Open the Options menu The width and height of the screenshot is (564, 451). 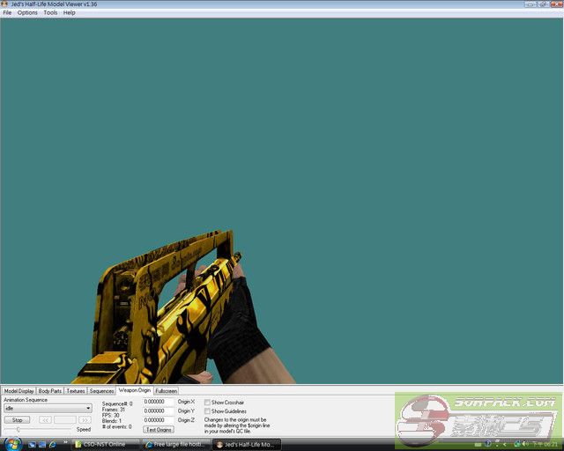pyautogui.click(x=27, y=12)
